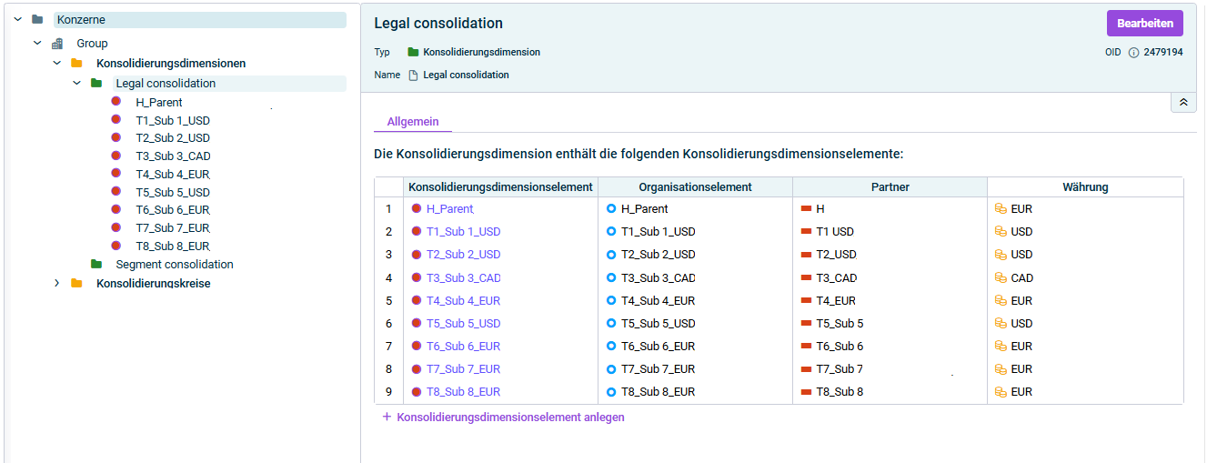Click the blue ring icon of T4_Sub 4_EUR organisation element
Screen dimensions: 1207x463
[611, 300]
